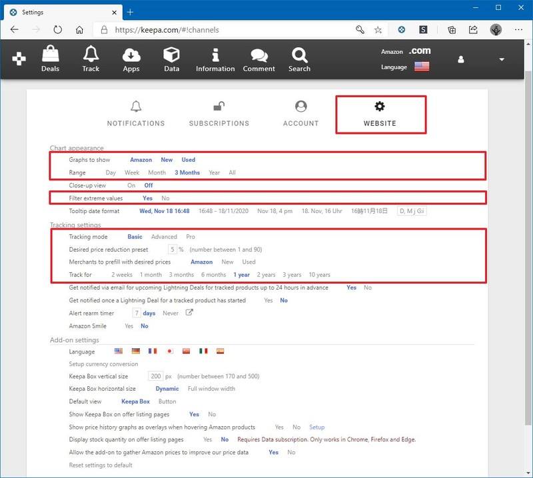The image size is (533, 478).
Task: Edit the alert rearm days field
Action: pos(137,313)
